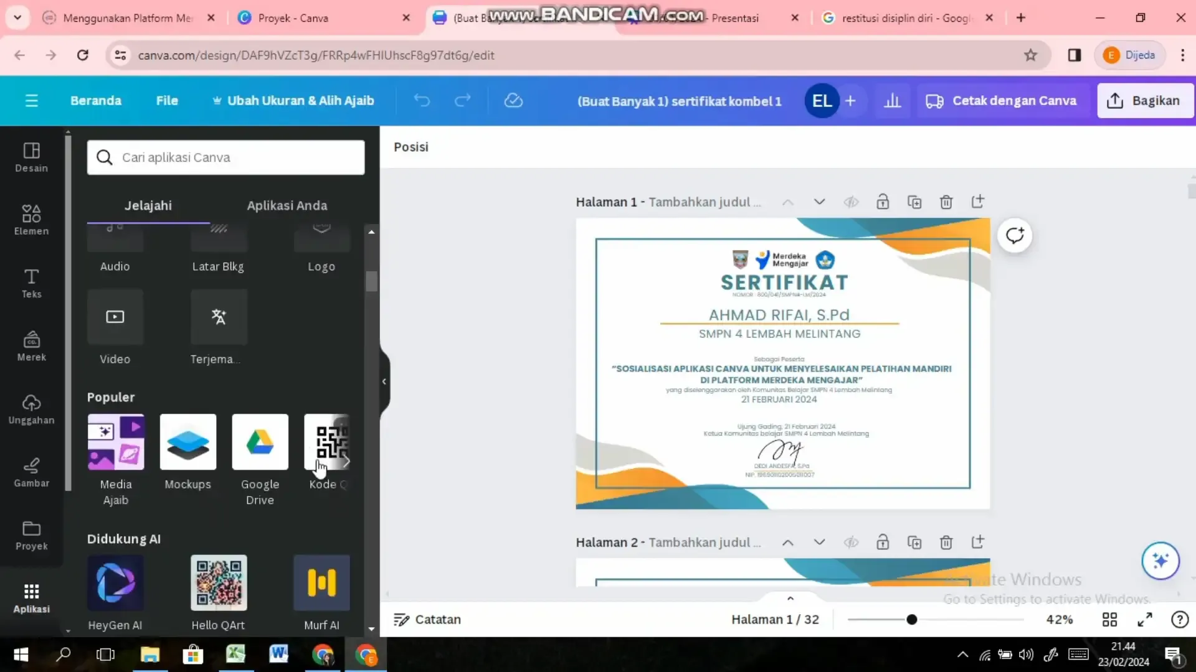Delete Halaman 1 with trash icon

[946, 202]
